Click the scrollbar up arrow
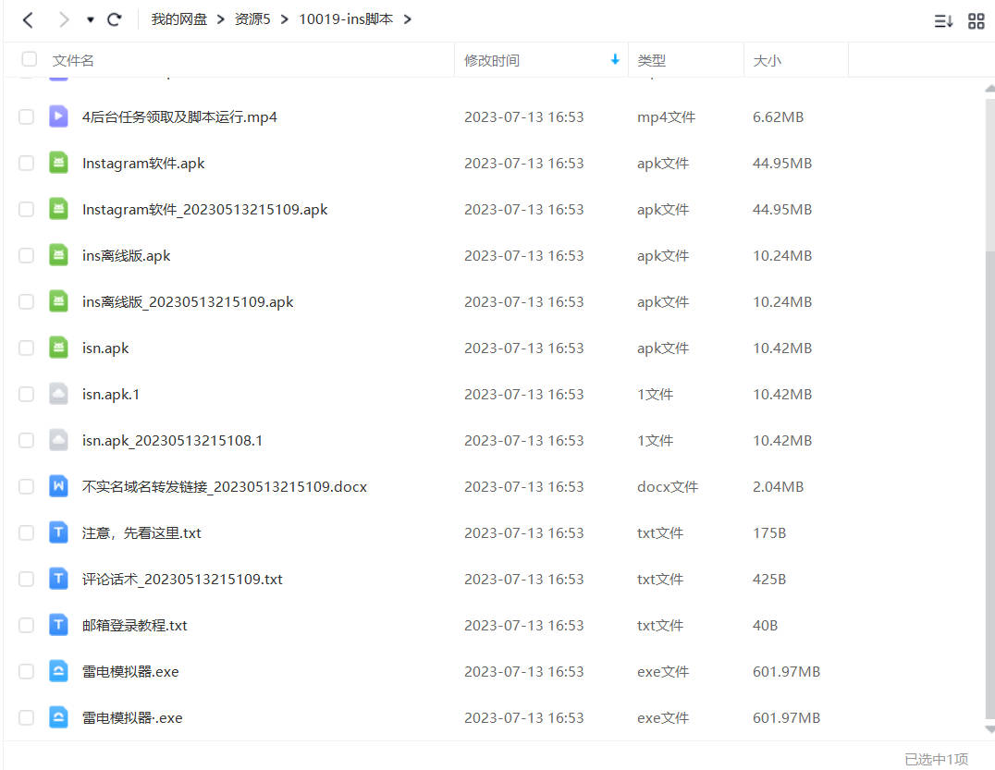This screenshot has width=995, height=770. click(990, 89)
